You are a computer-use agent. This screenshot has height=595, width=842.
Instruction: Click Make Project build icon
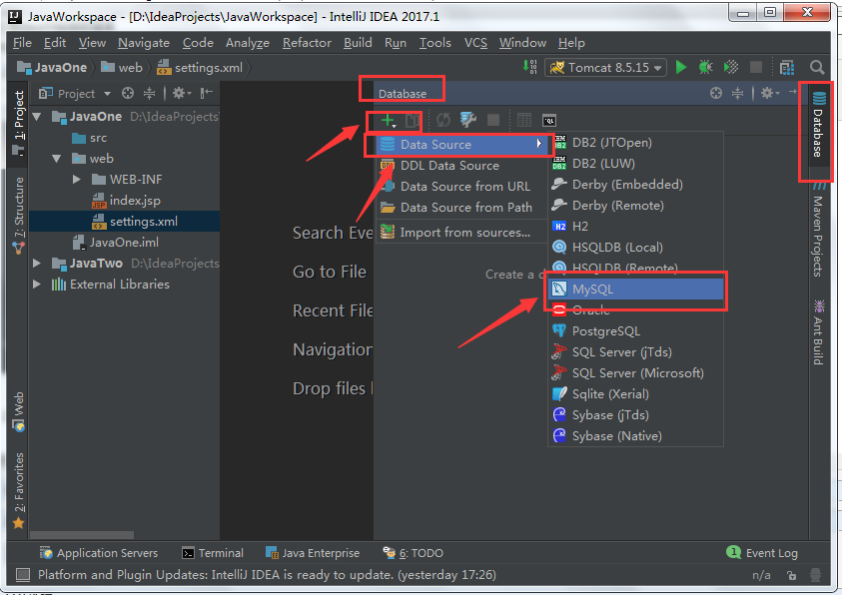529,67
